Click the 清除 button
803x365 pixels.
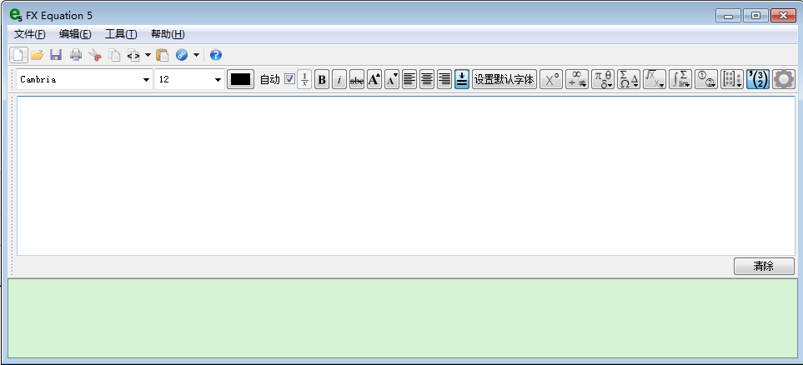pyautogui.click(x=764, y=266)
